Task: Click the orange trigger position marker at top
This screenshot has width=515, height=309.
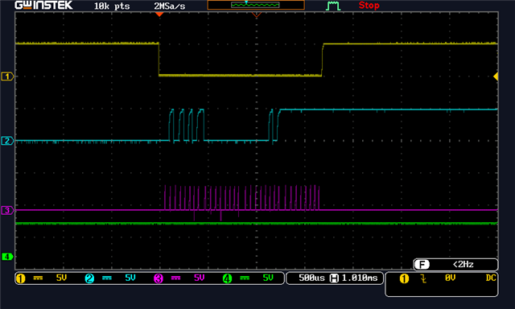Action: pyautogui.click(x=159, y=14)
